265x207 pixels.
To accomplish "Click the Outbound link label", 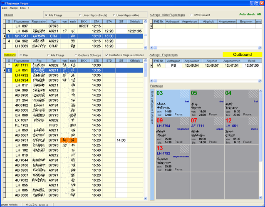I will (10, 55).
